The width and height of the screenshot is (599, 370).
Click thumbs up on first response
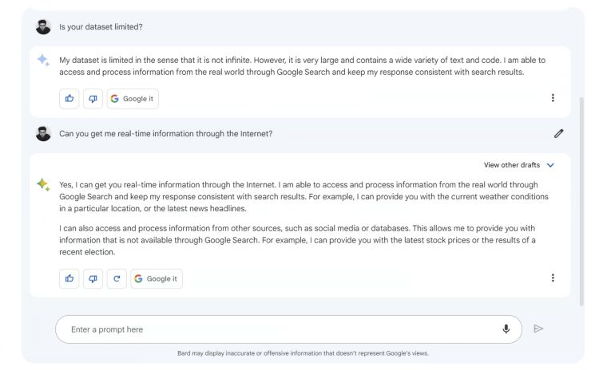[69, 99]
